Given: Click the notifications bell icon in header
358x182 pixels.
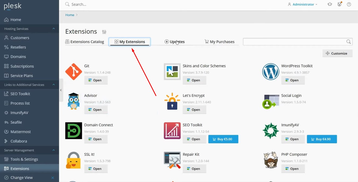Looking at the screenshot, I should 330,4.
